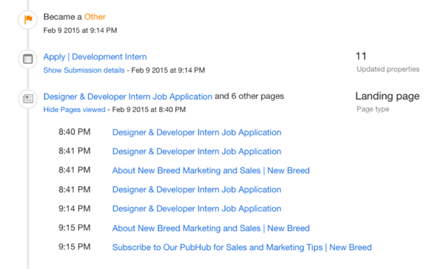Open 'Subscribe to Our PubHub' page link
The width and height of the screenshot is (434, 269).
click(x=242, y=247)
